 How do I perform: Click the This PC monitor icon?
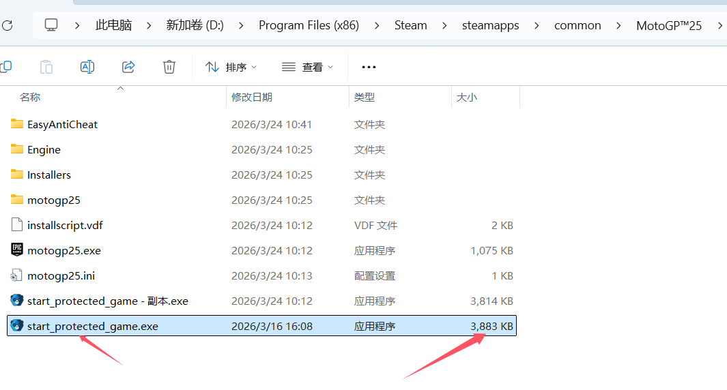tap(51, 25)
